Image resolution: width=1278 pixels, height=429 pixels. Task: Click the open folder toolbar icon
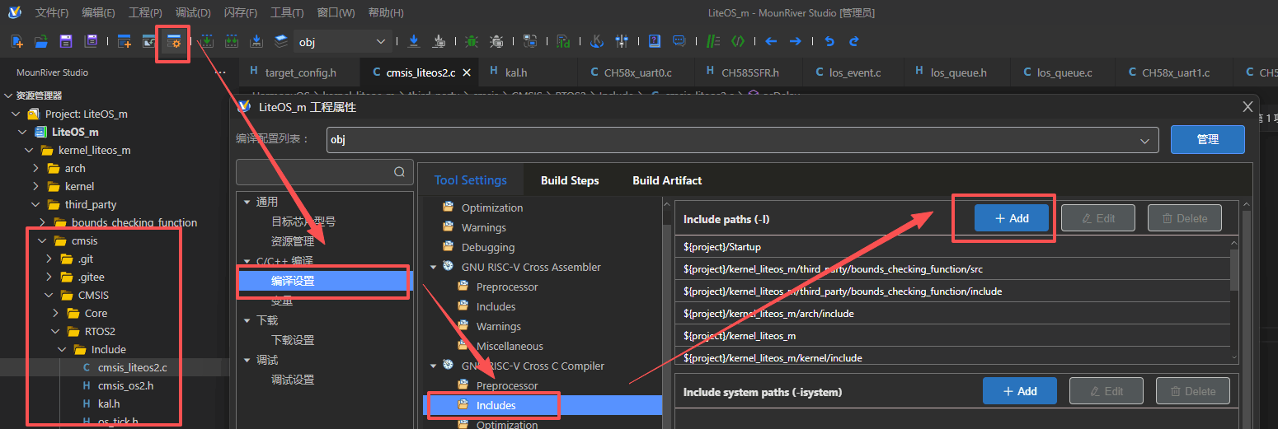40,41
